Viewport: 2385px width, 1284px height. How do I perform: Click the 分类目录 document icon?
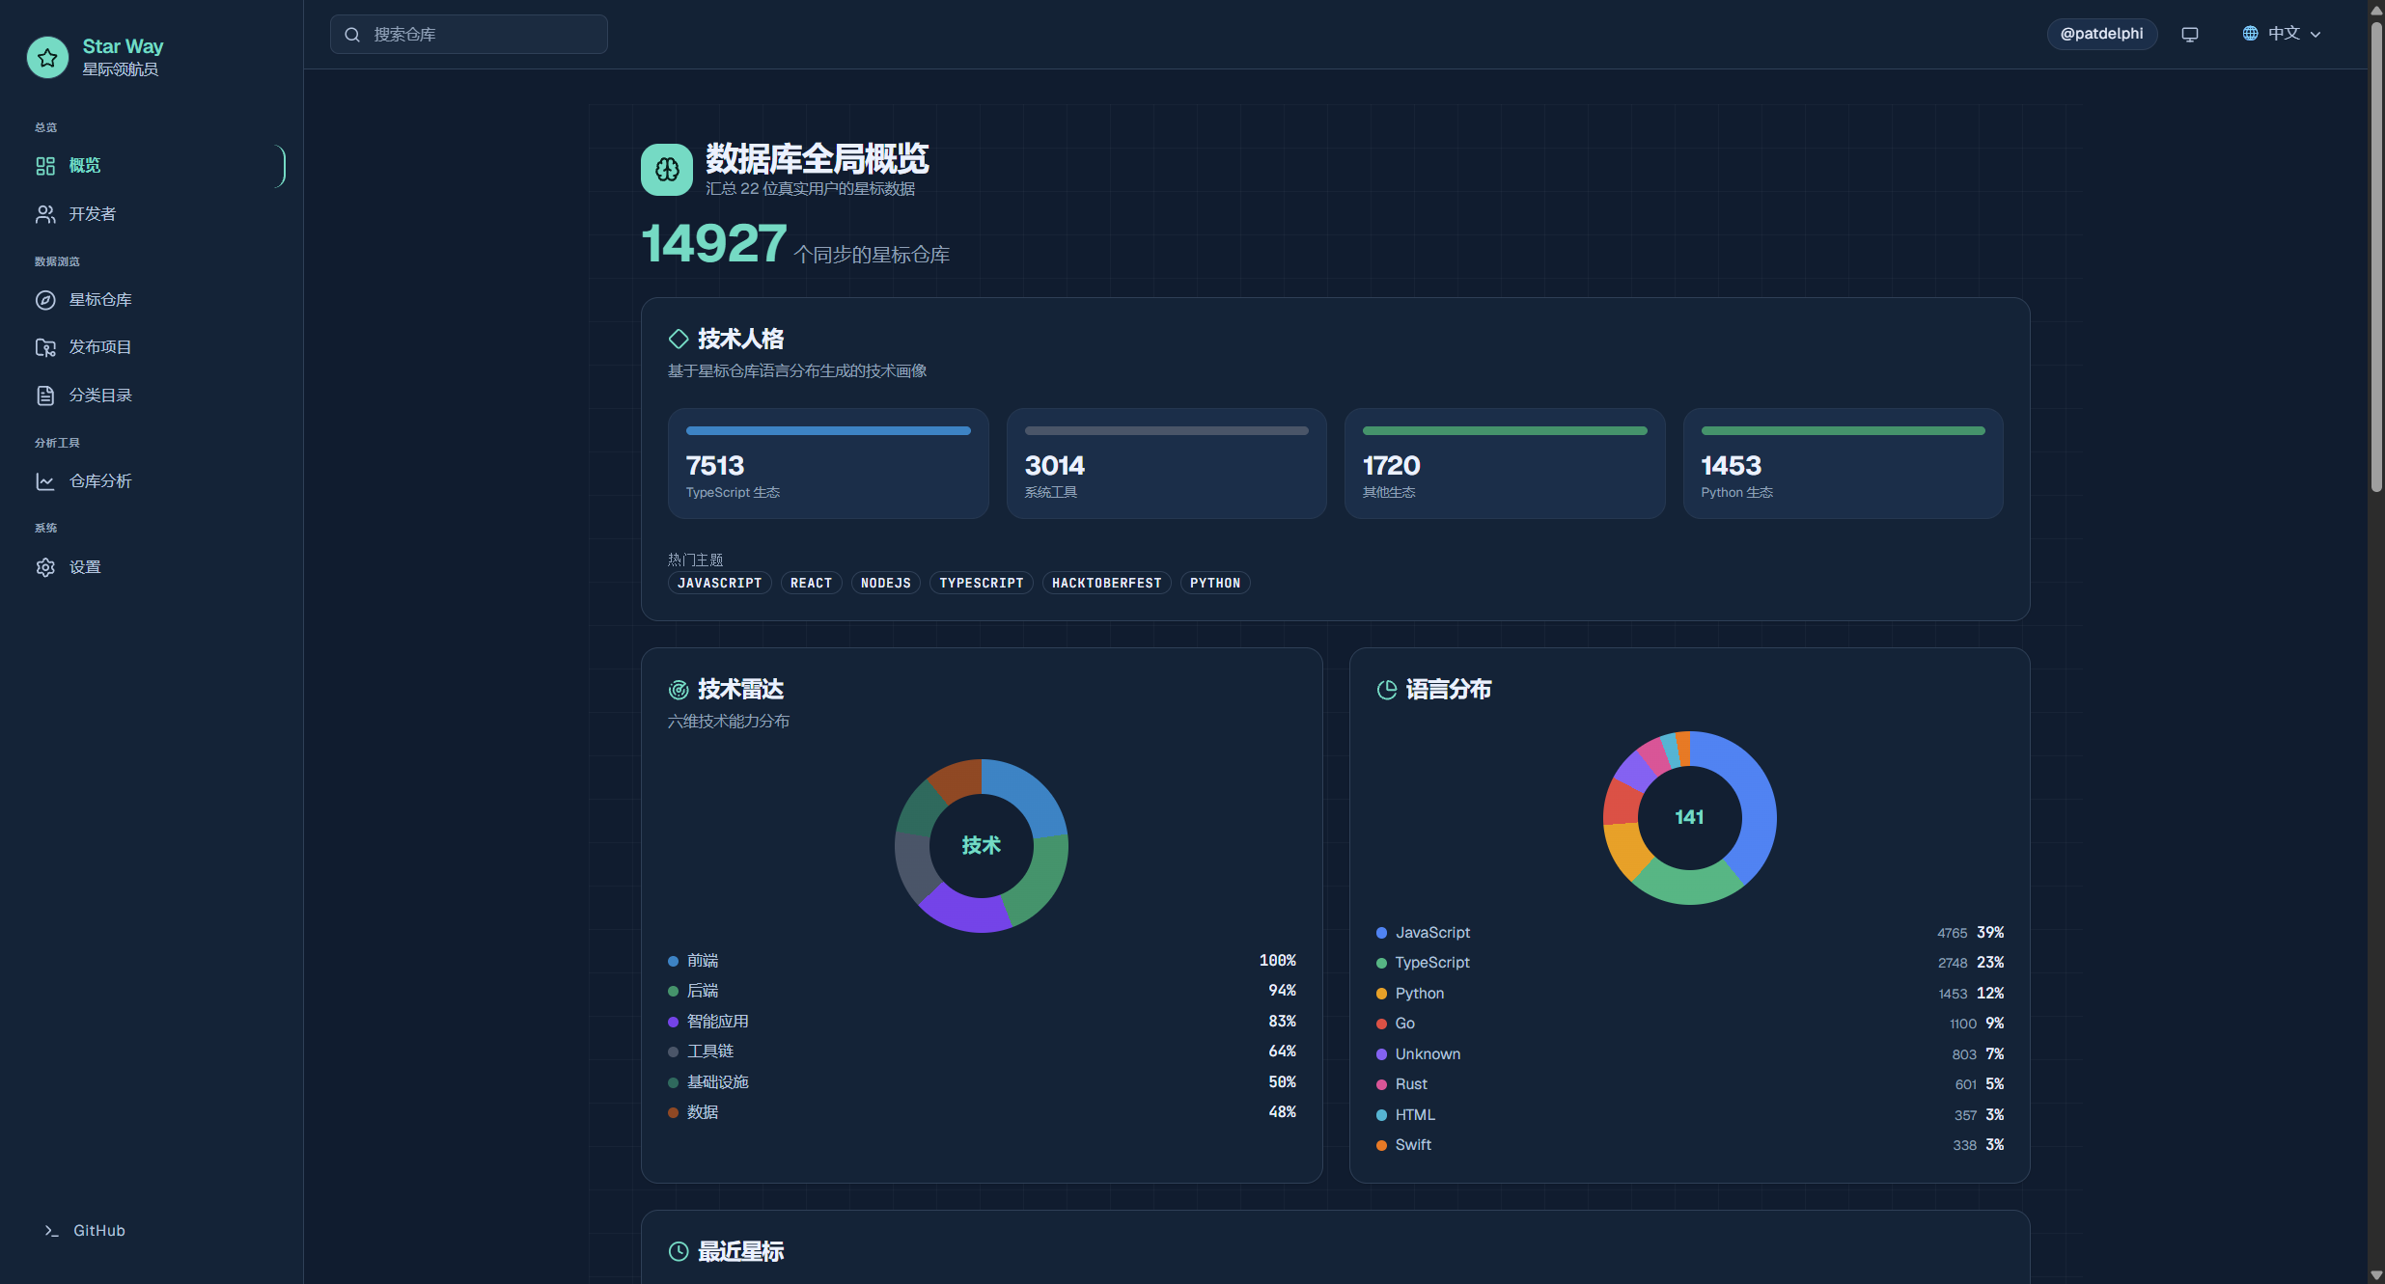45,396
